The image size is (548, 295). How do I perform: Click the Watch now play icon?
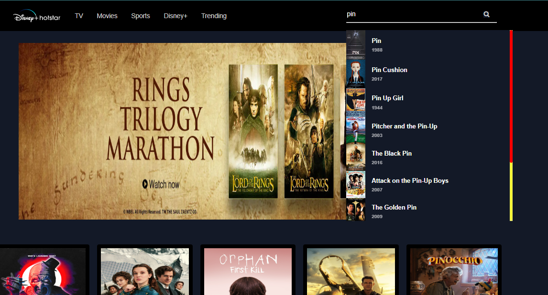click(x=145, y=184)
